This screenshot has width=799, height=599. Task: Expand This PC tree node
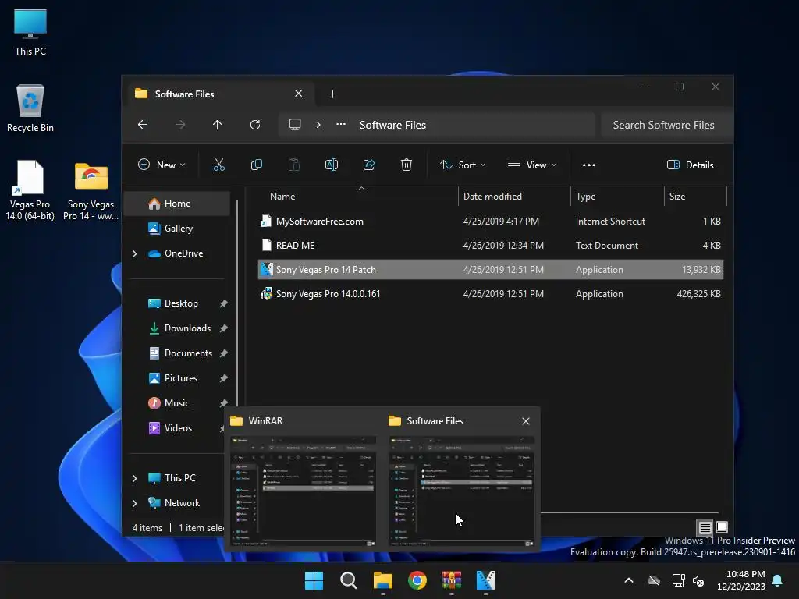point(134,478)
